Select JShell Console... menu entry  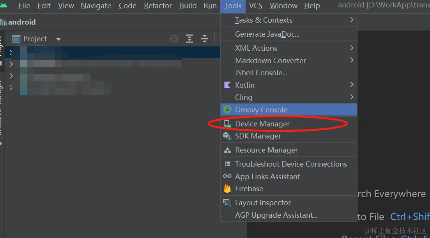pyautogui.click(x=289, y=73)
